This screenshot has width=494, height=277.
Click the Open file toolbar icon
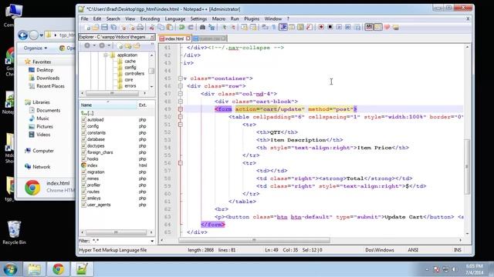tap(96, 28)
